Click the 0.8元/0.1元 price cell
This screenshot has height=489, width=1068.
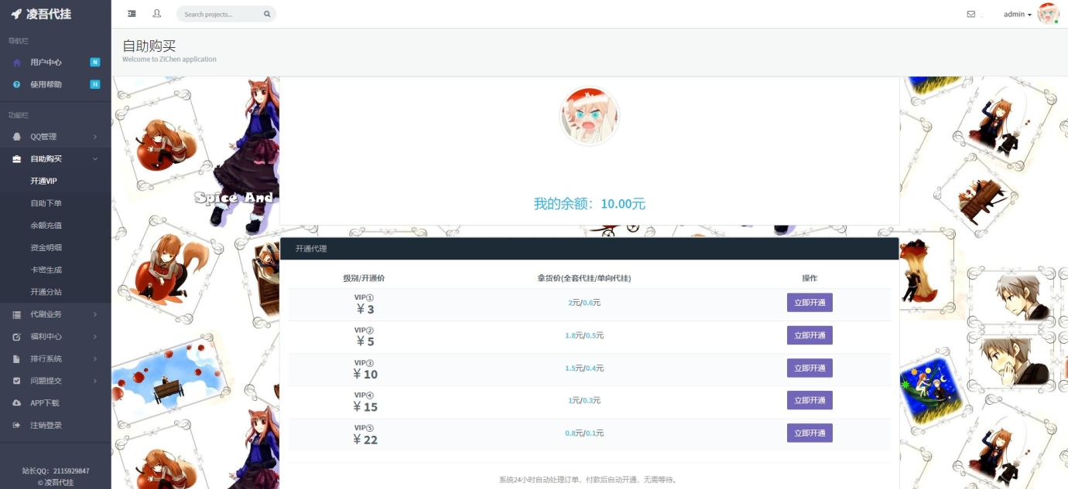tap(584, 433)
